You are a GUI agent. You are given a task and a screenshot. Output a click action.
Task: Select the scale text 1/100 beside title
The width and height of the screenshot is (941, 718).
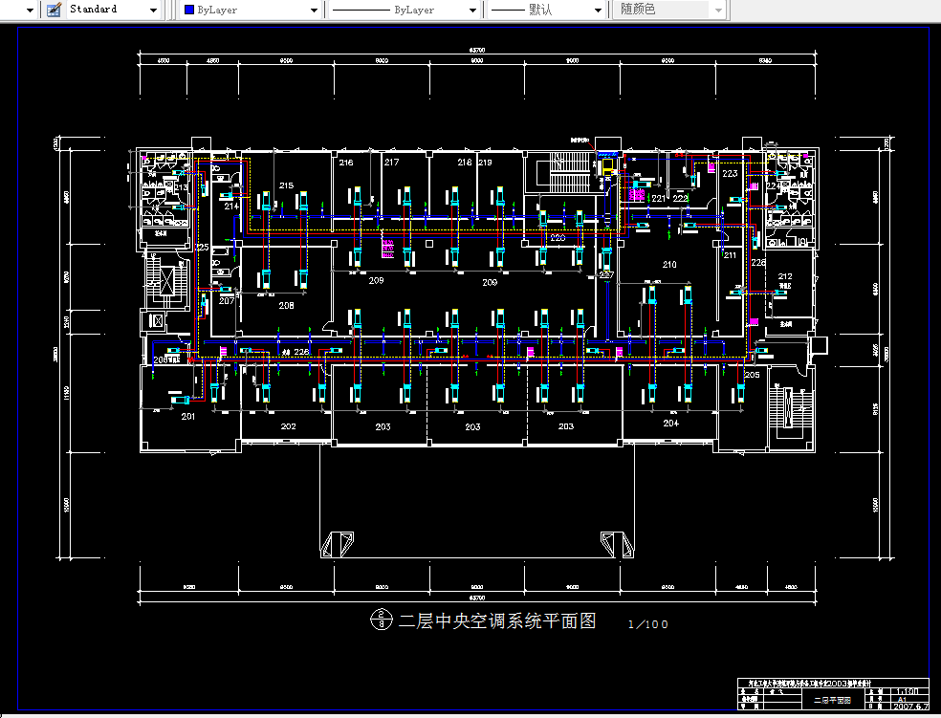tap(648, 624)
